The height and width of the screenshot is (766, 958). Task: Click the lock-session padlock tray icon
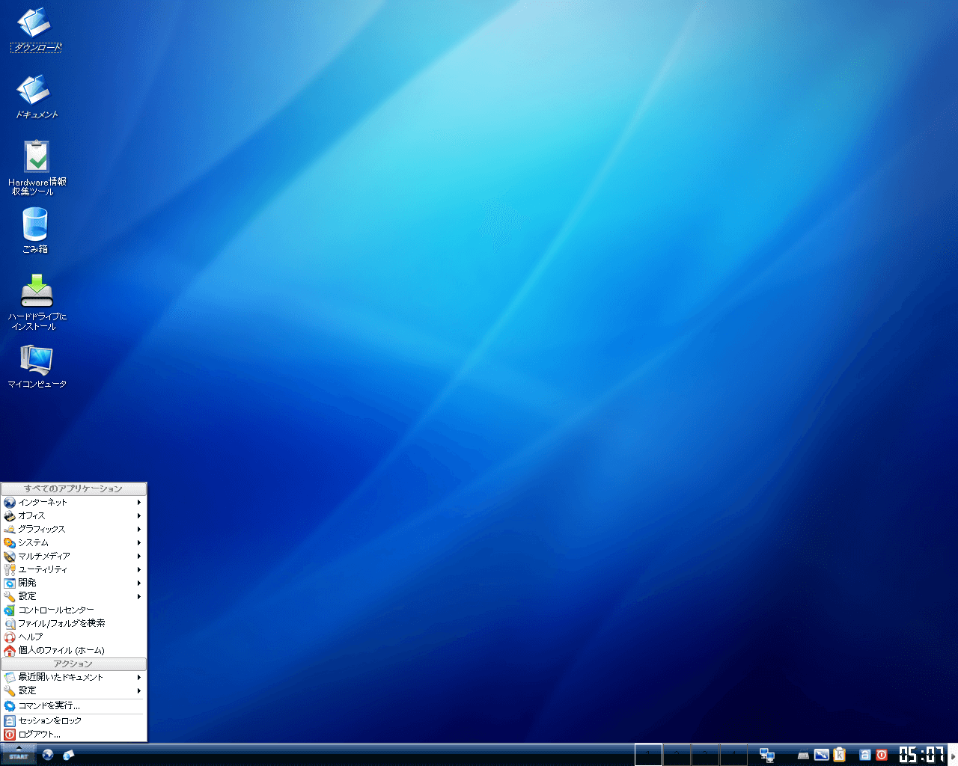[864, 755]
